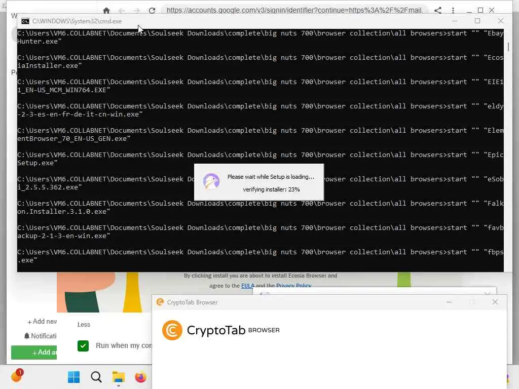
Task: Click the green '+ Add' button
Action: tap(34, 353)
